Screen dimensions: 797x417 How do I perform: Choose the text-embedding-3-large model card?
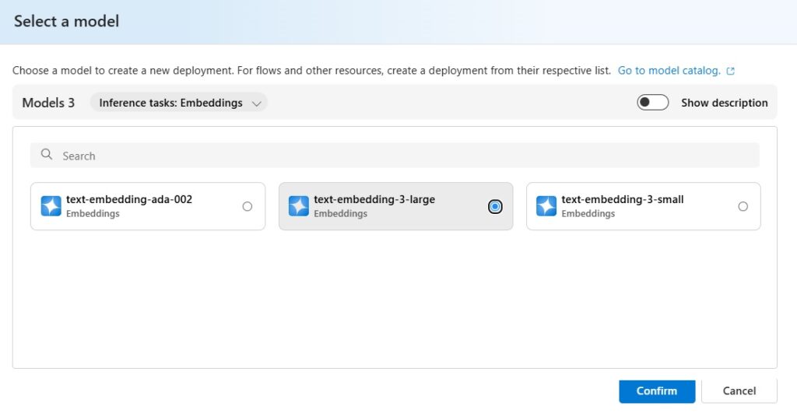pos(395,206)
